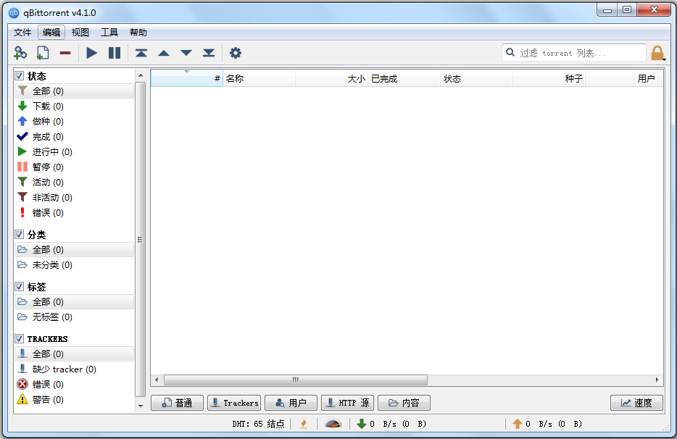The width and height of the screenshot is (677, 439).
Task: Sort by the 状态 column header
Action: coord(477,78)
